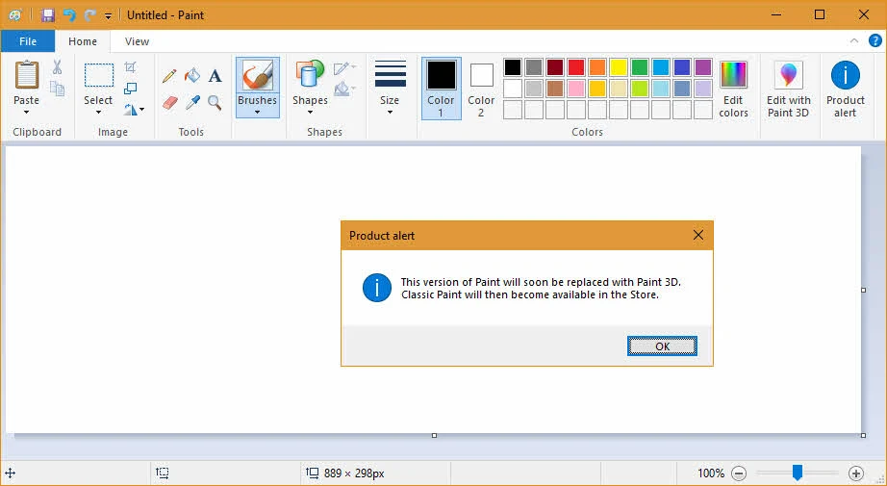The height and width of the screenshot is (486, 887).
Task: Open Paint Help question mark
Action: 875,40
